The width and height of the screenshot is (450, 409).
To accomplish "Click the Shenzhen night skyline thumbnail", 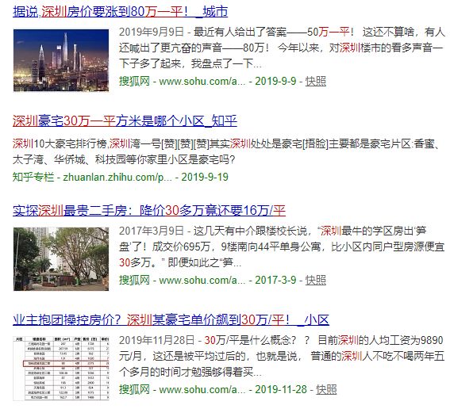I will point(61,60).
